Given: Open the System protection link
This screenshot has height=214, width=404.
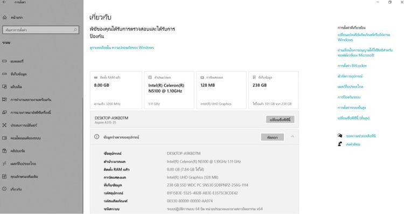Looking at the screenshot, I should tap(349, 97).
